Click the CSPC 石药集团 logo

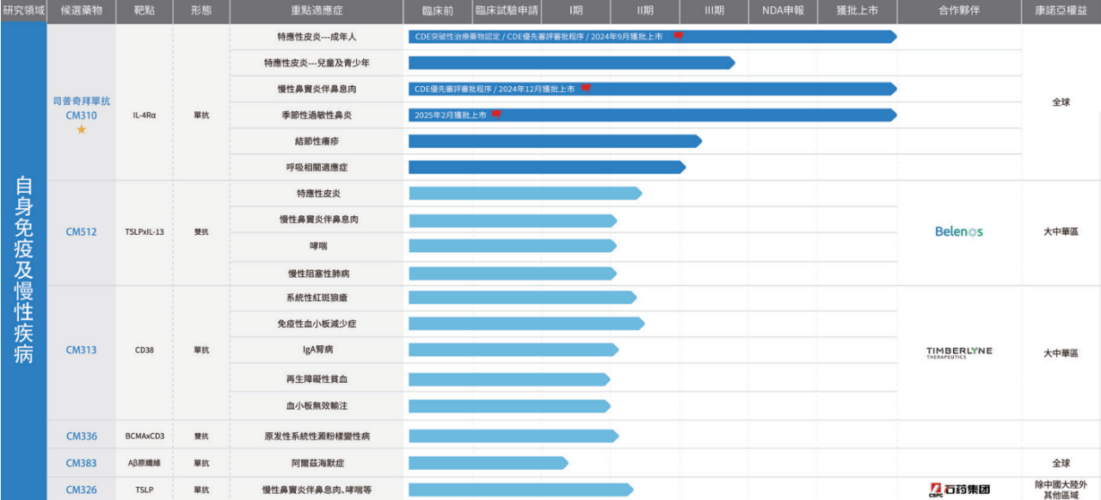(958, 489)
